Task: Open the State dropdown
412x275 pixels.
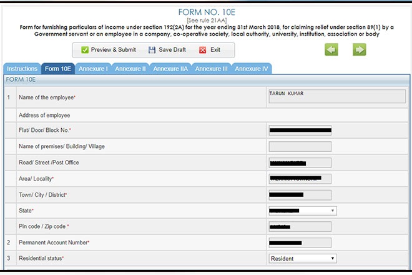Action: tap(302, 211)
